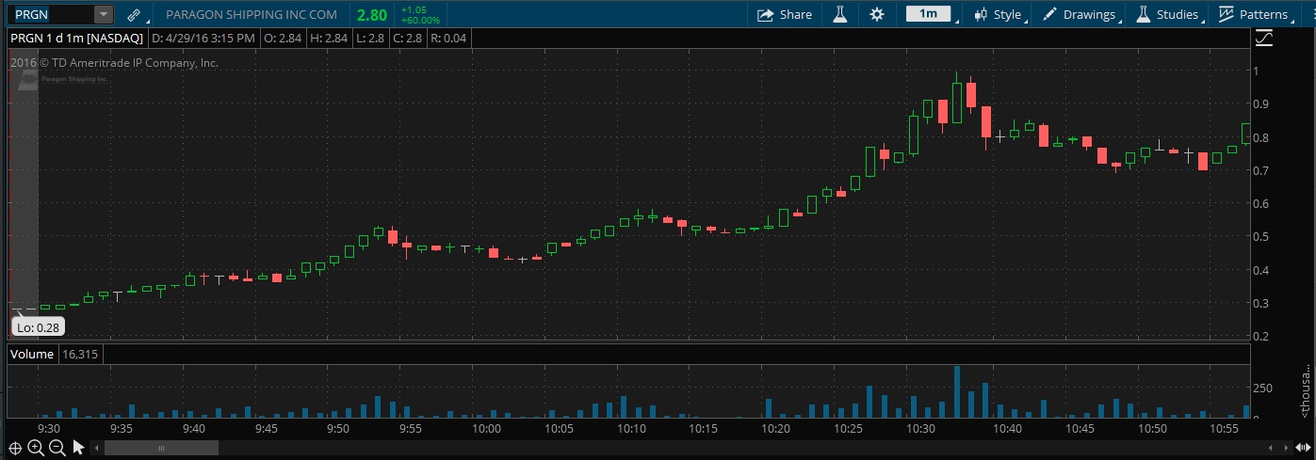Click the 250 volume axis label
Image resolution: width=1316 pixels, height=460 pixels.
point(1262,388)
